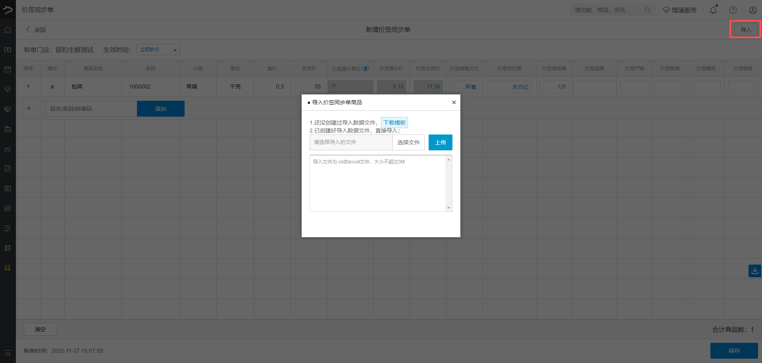Open the 增值服务 menu item
762x363 pixels.
(x=680, y=10)
